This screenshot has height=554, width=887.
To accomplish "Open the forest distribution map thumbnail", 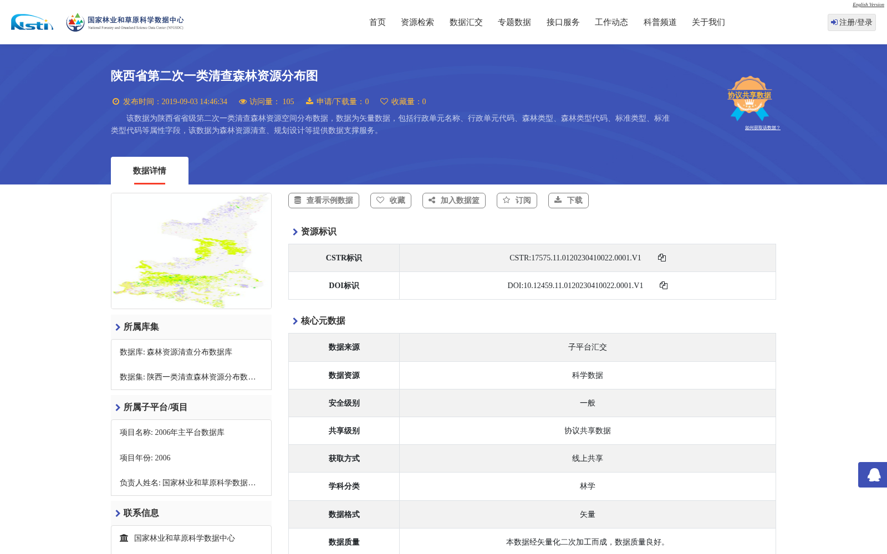I will [x=191, y=251].
